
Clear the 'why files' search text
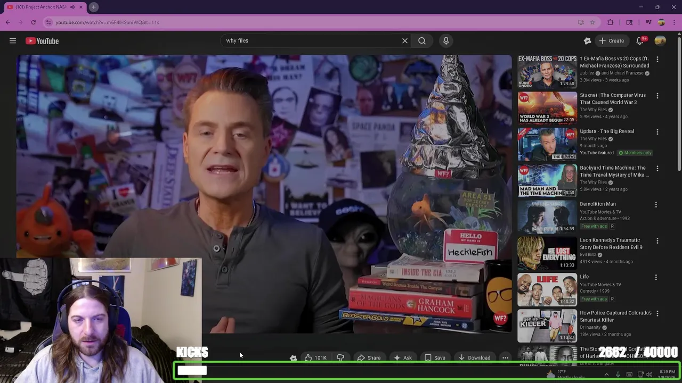405,40
